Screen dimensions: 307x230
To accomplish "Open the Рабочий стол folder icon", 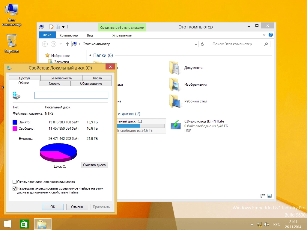I will [x=175, y=101].
